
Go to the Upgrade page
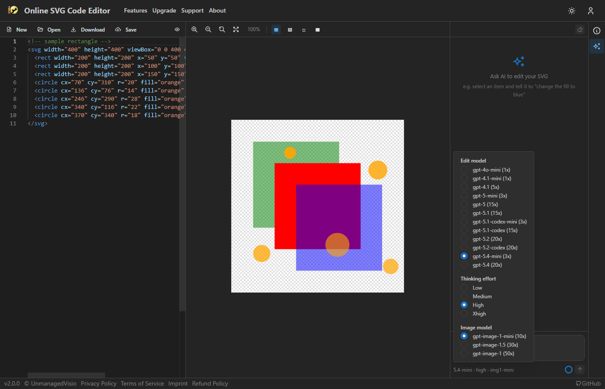point(164,10)
